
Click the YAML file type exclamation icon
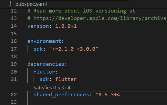tap(10, 4)
